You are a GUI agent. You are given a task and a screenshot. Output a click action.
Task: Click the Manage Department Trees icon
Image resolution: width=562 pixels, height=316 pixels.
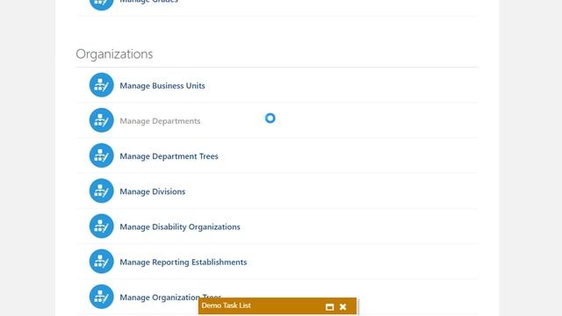(x=102, y=155)
